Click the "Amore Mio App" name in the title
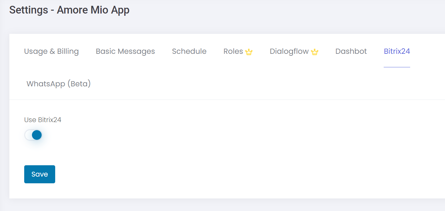 tap(93, 10)
